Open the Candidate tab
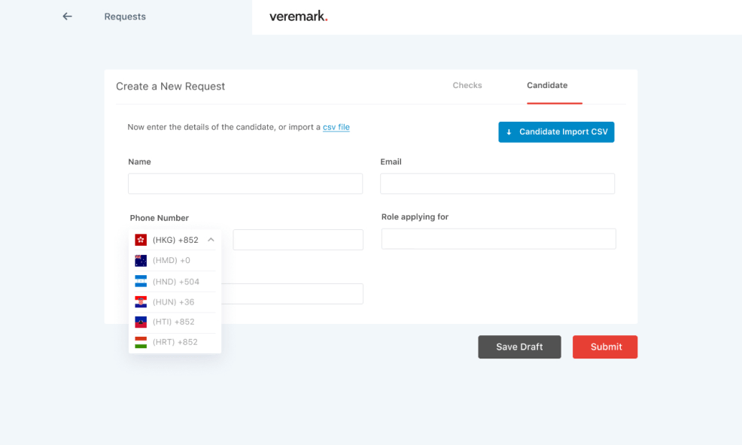Viewport: 742px width, 445px height. (x=547, y=86)
